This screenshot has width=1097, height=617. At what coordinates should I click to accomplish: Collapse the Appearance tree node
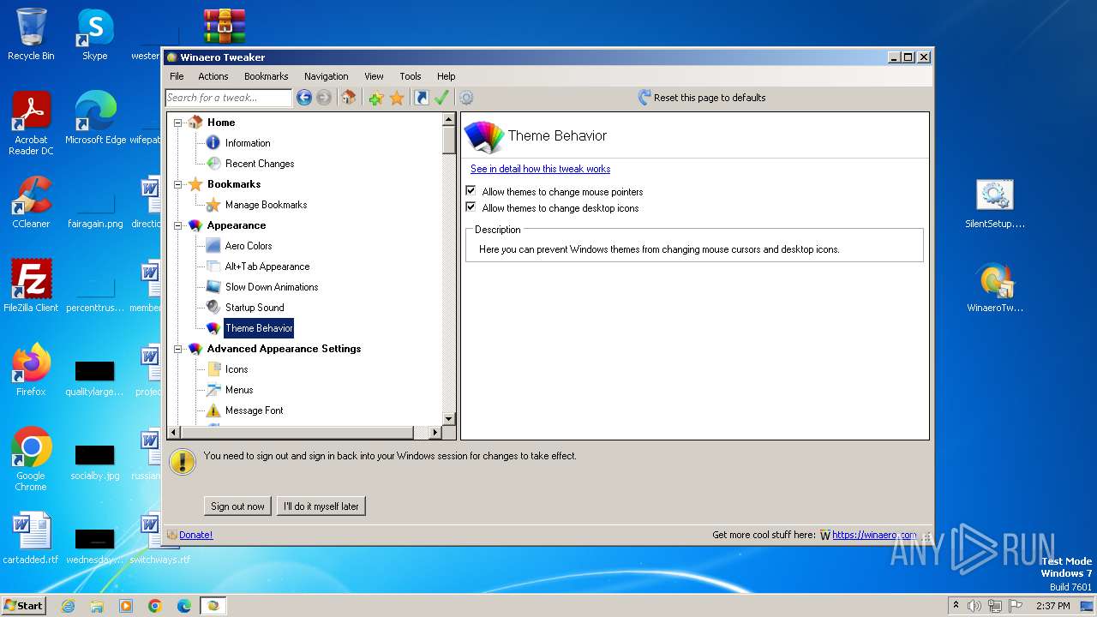pyautogui.click(x=178, y=225)
